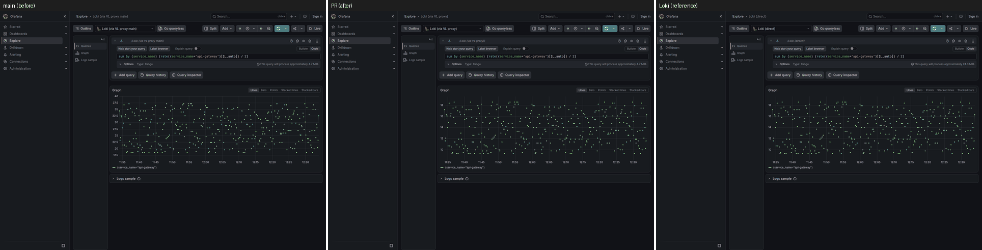Click LogQL query text field in PR (after)
The image size is (982, 250).
(x=546, y=57)
